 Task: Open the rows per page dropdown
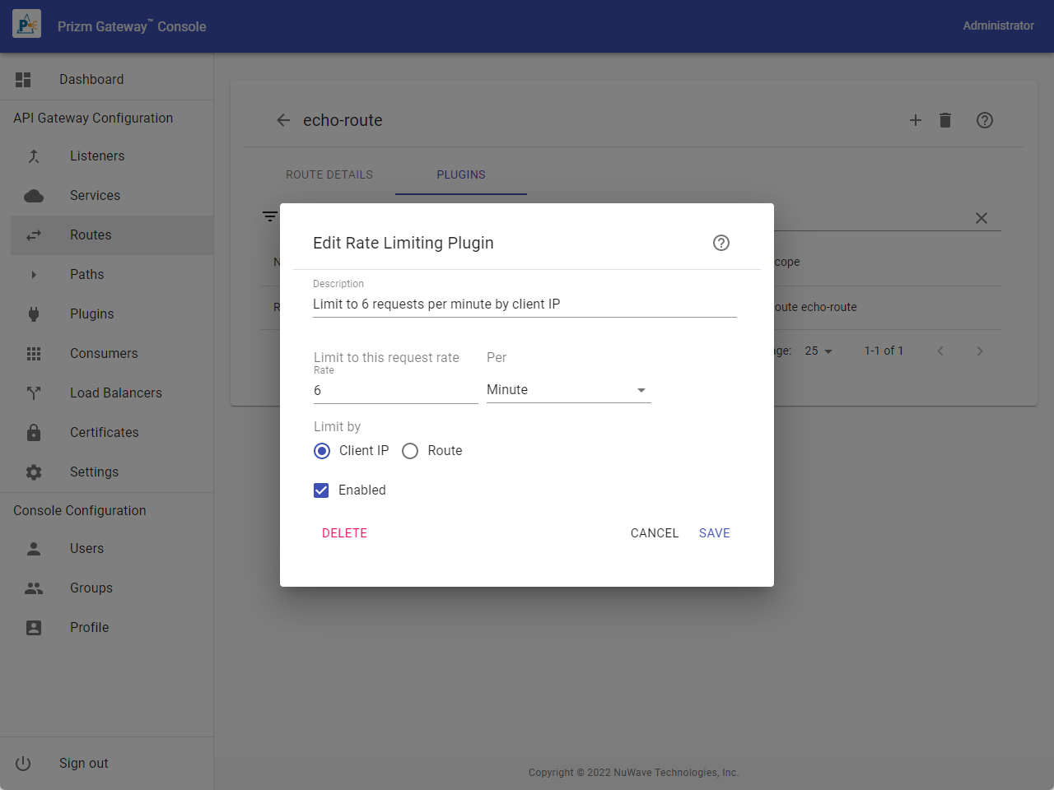click(818, 351)
